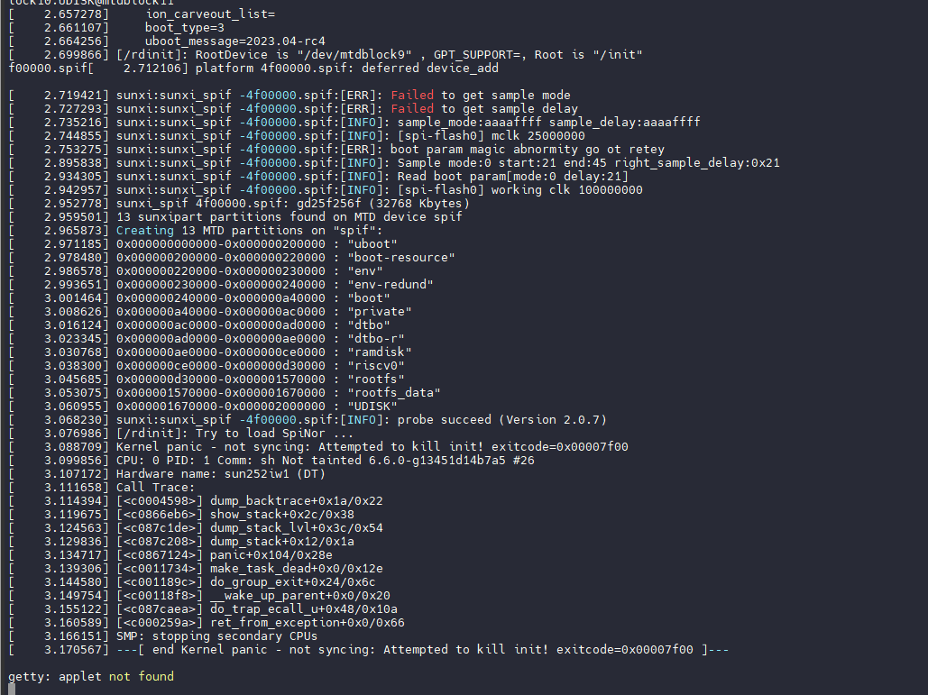Image resolution: width=928 pixels, height=695 pixels.
Task: Click the red "Failed" in the sample mode line
Action: click(x=411, y=95)
